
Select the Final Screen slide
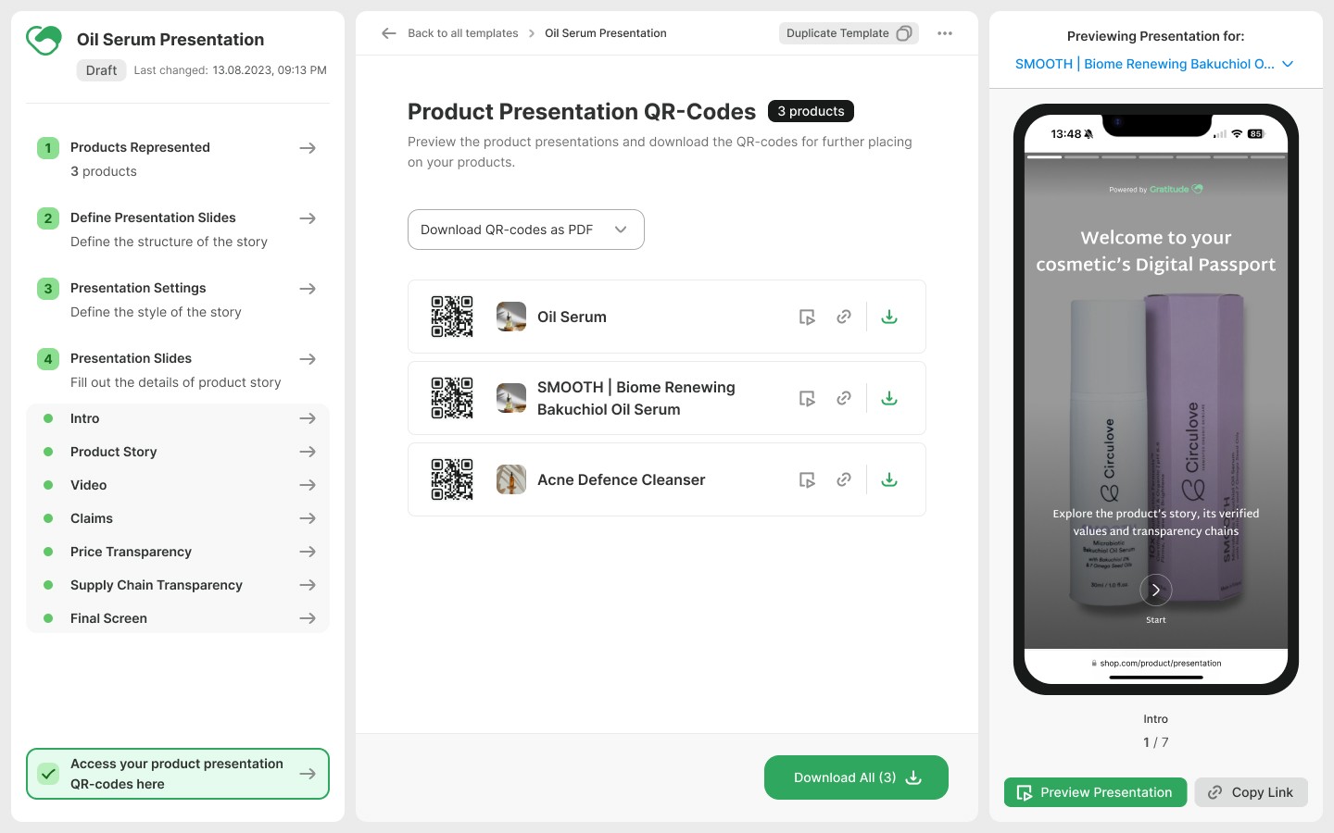(178, 618)
